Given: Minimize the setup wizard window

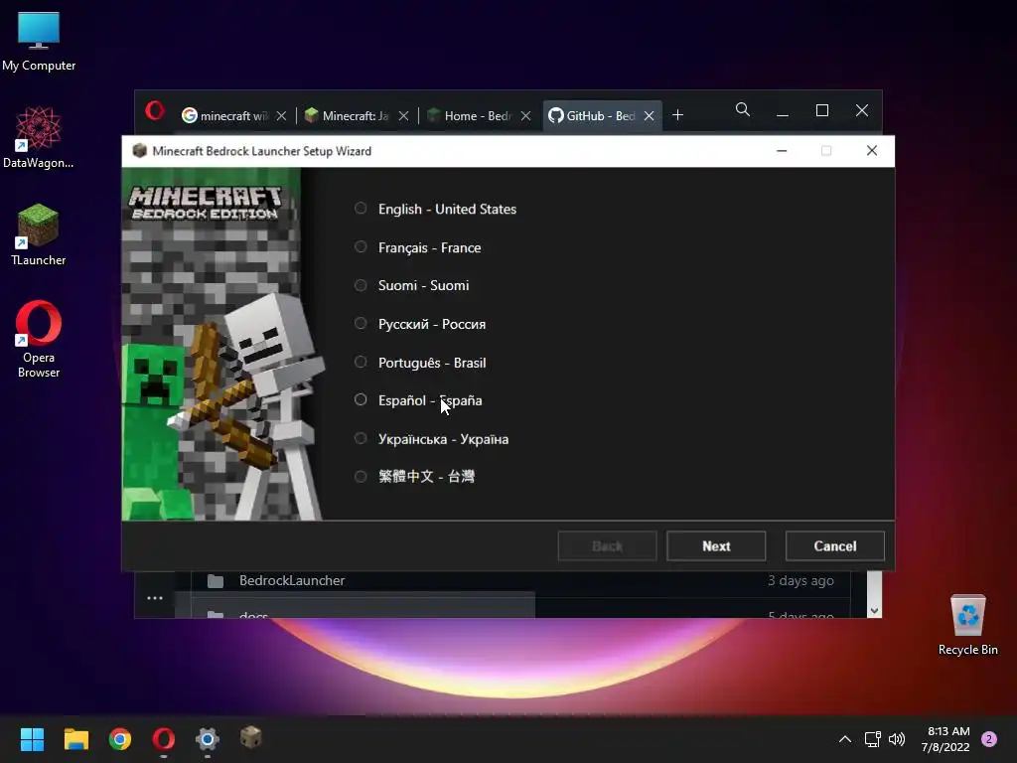Looking at the screenshot, I should 782,151.
